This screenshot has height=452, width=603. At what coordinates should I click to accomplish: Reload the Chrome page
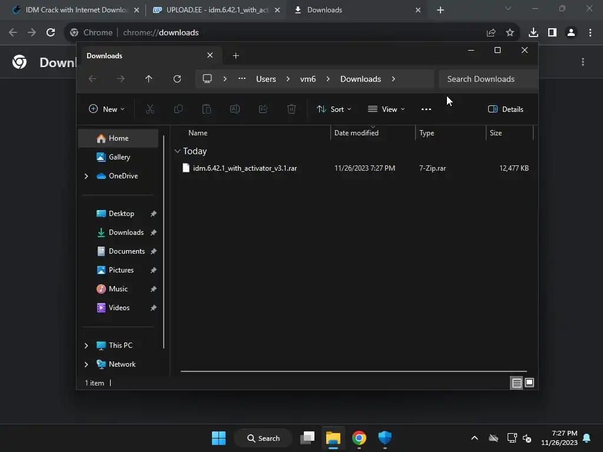(51, 32)
